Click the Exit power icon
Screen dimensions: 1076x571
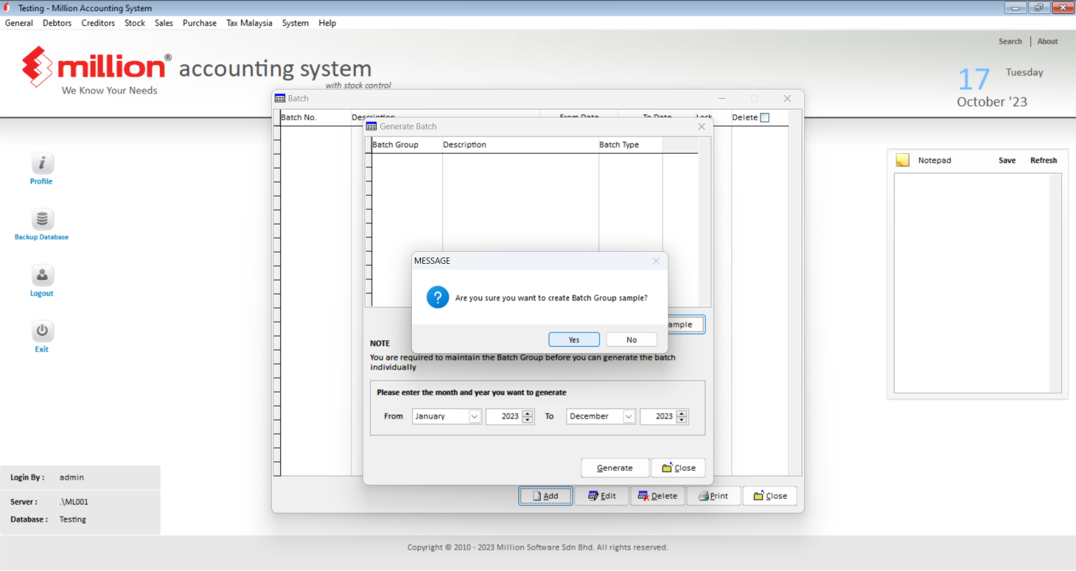41,331
